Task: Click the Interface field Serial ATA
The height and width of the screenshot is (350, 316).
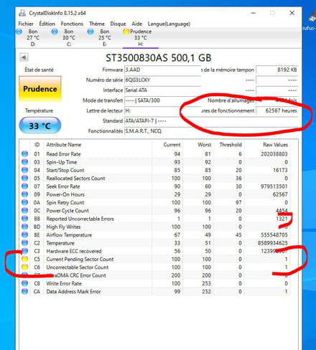Action: click(162, 90)
